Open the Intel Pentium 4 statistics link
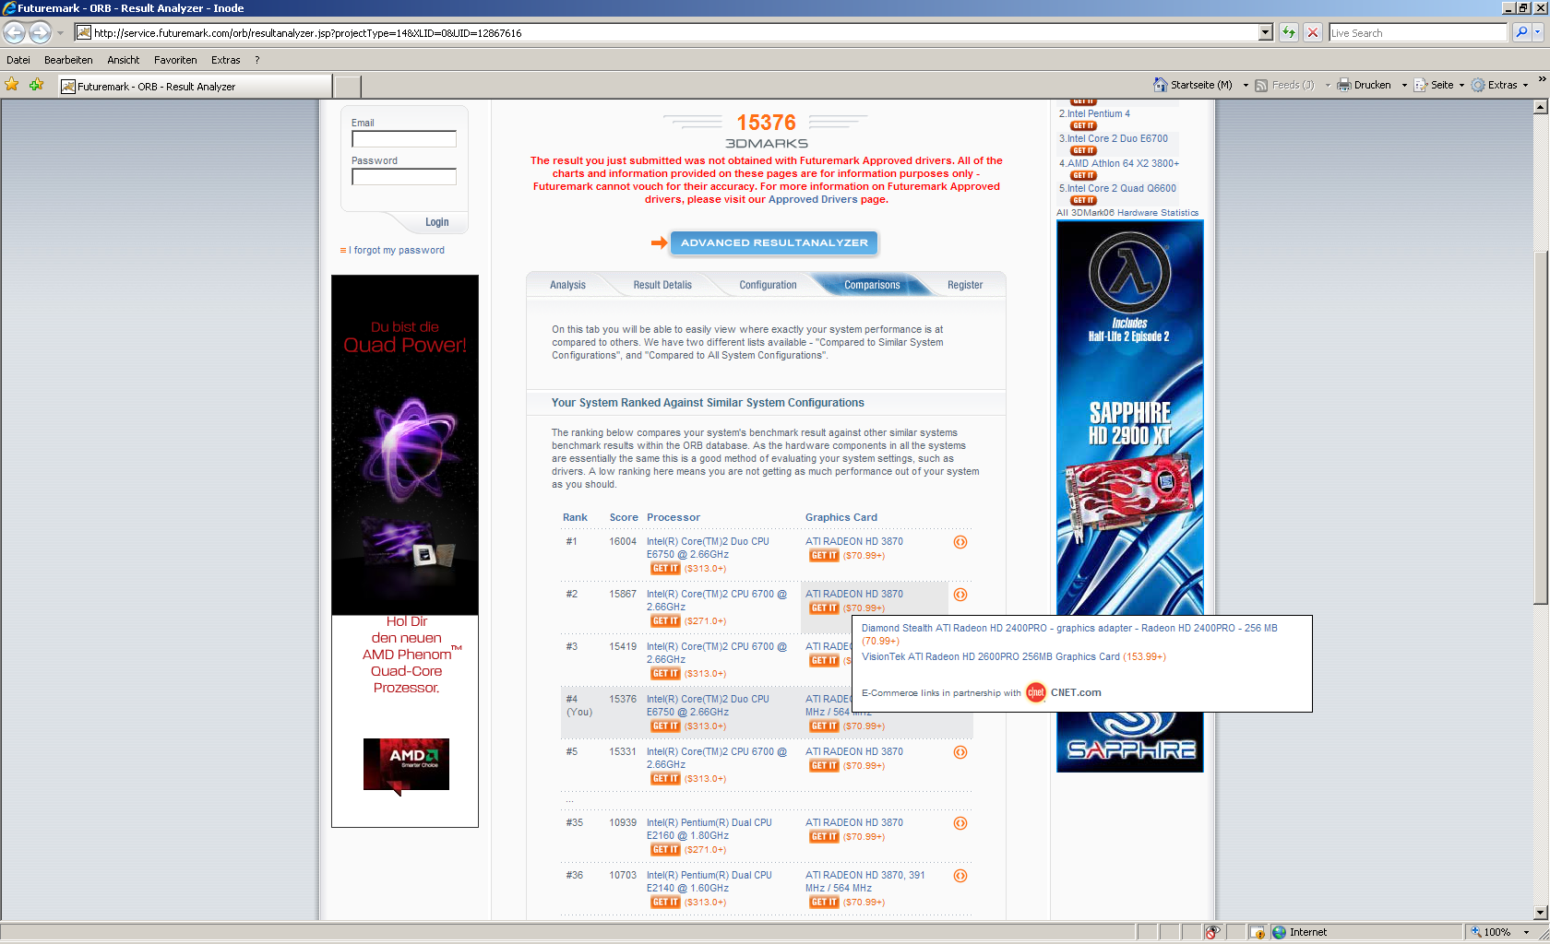The height and width of the screenshot is (944, 1550). tap(1098, 114)
